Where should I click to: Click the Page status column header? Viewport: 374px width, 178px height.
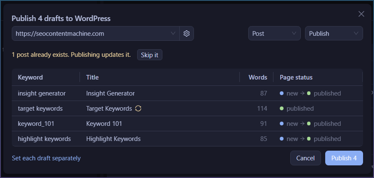pyautogui.click(x=296, y=77)
